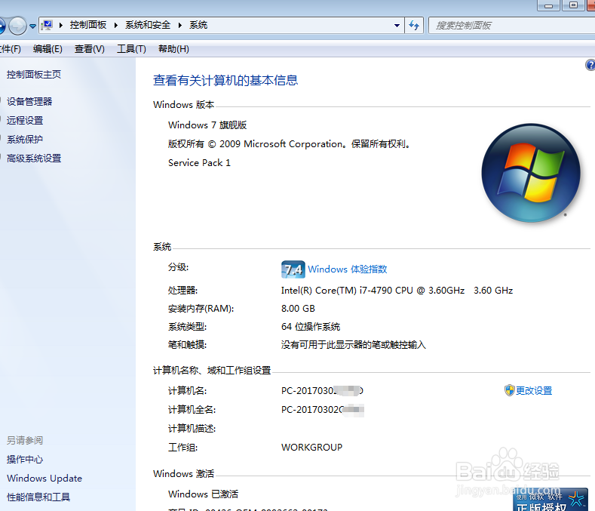Image resolution: width=595 pixels, height=511 pixels.
Task: Click the blue help question icon
Action: tap(590, 65)
